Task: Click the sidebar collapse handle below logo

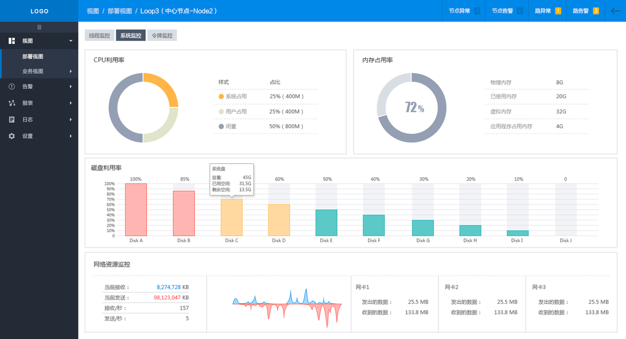Action: click(x=39, y=27)
